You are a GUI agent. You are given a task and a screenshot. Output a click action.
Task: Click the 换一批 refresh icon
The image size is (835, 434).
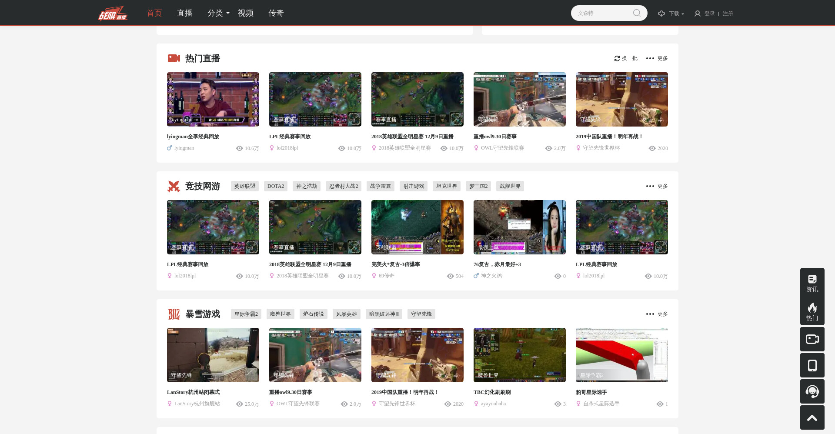[617, 58]
